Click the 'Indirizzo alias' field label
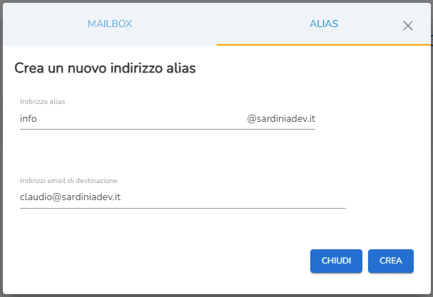This screenshot has width=433, height=297. (x=43, y=102)
